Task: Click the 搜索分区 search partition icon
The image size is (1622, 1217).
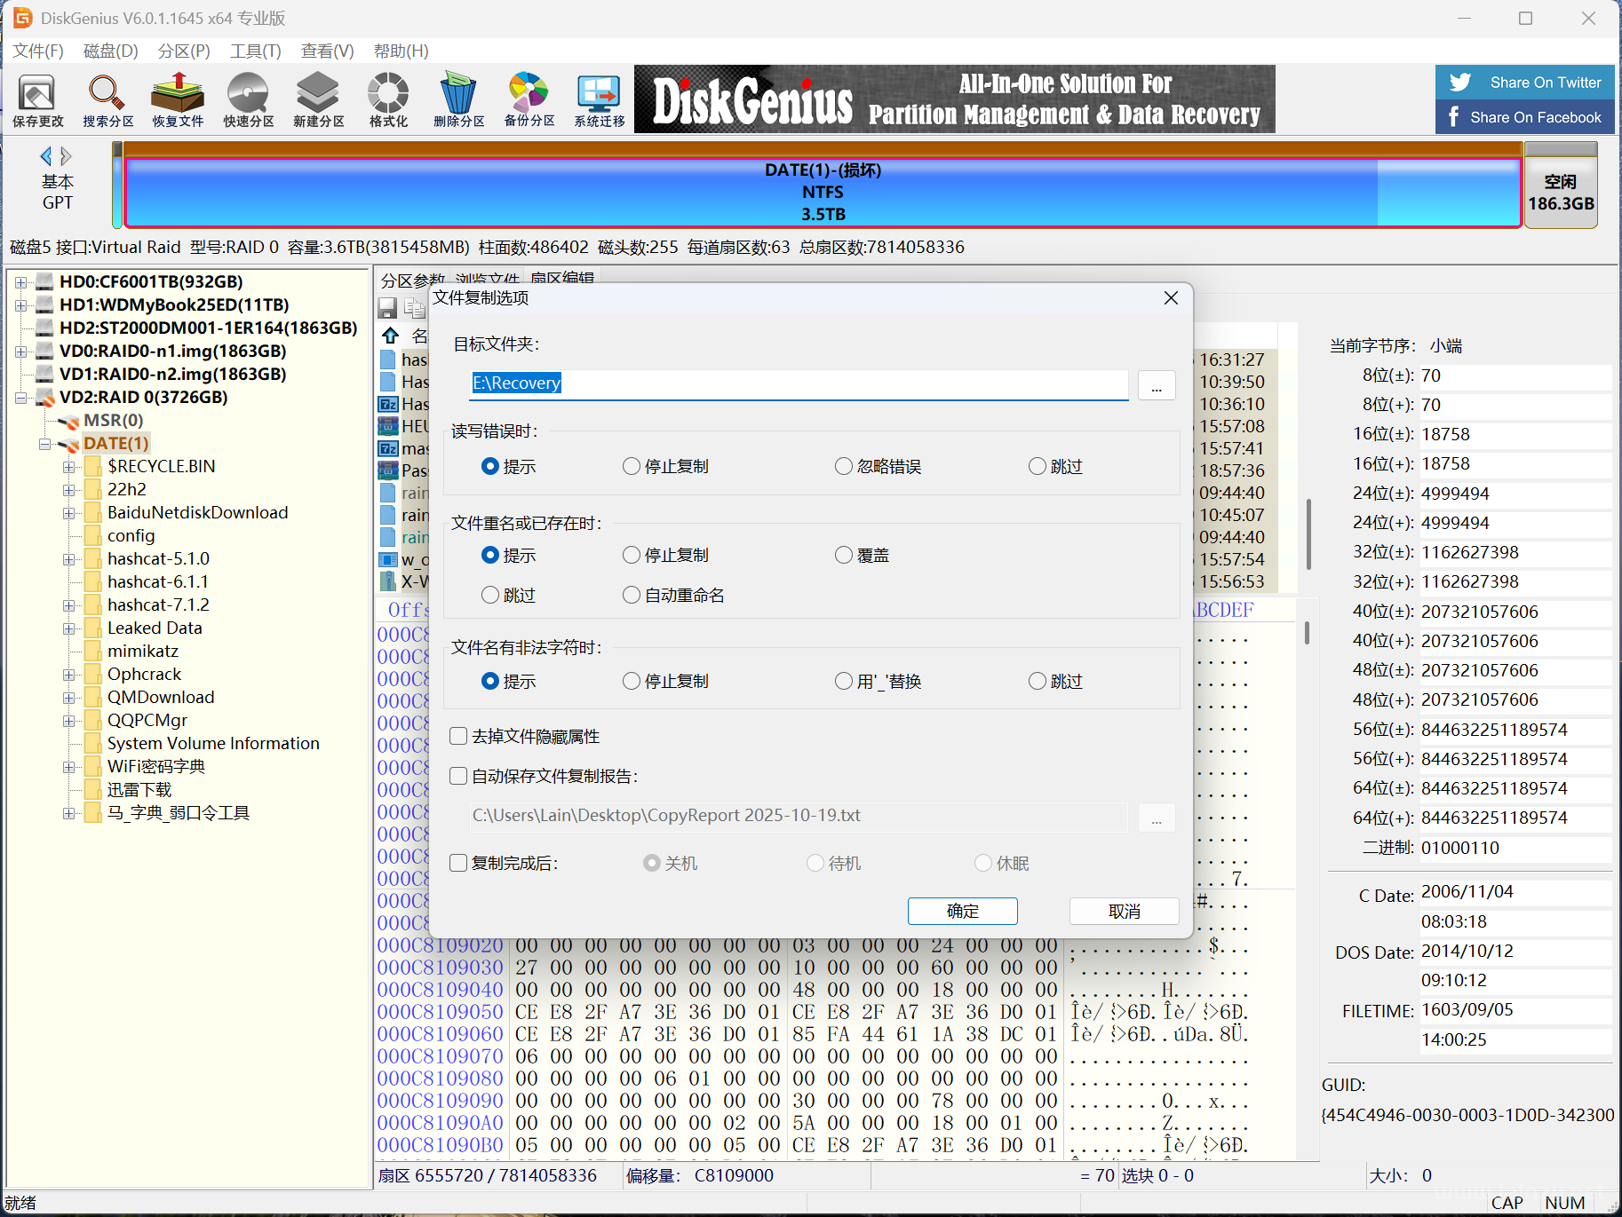Action: (x=107, y=99)
